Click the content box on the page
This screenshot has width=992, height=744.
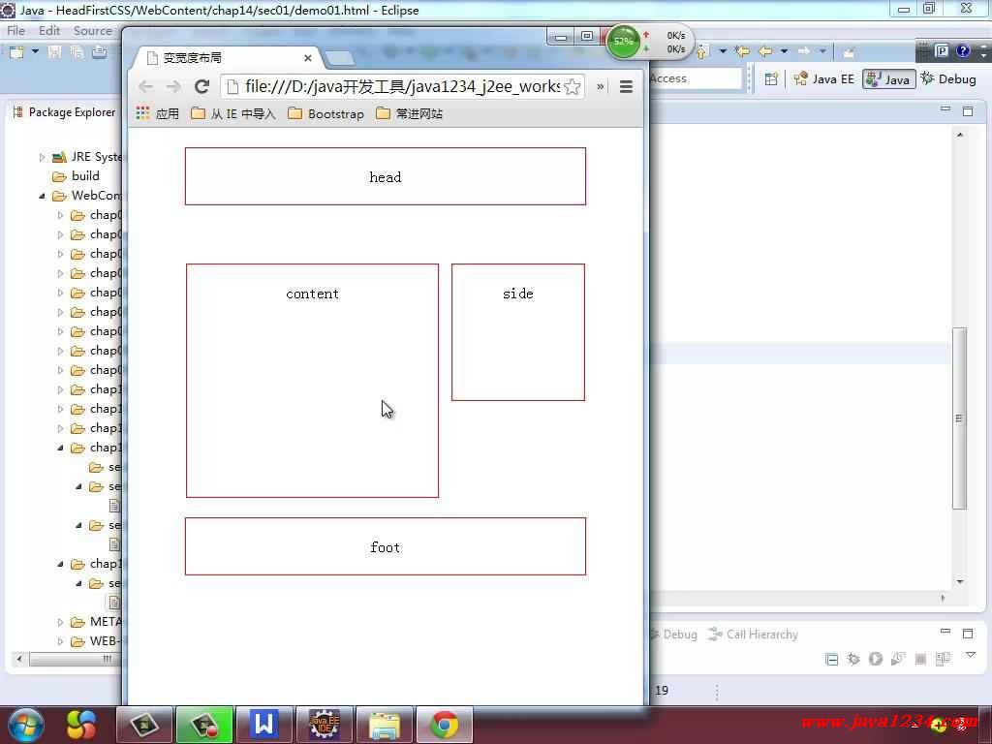click(313, 381)
